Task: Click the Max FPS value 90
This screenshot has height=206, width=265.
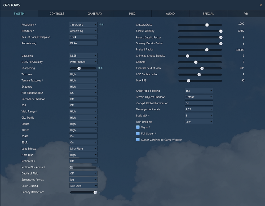Action: 243,80
